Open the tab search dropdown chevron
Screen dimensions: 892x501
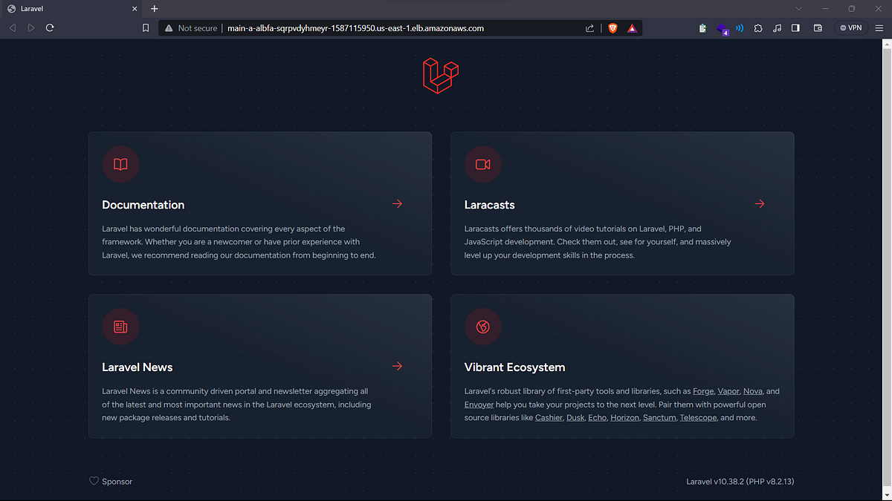[x=798, y=9]
